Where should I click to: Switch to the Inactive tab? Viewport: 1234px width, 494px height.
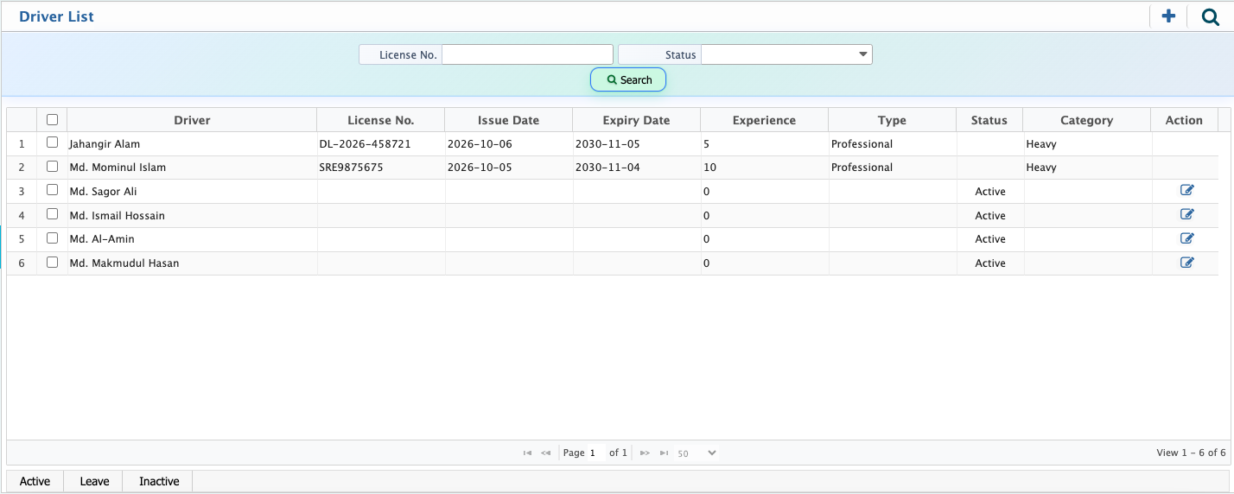(159, 481)
